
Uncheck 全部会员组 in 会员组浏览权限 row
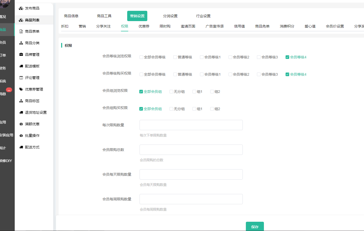[141, 92]
